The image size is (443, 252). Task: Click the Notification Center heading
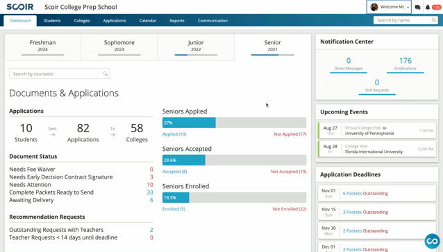point(346,42)
